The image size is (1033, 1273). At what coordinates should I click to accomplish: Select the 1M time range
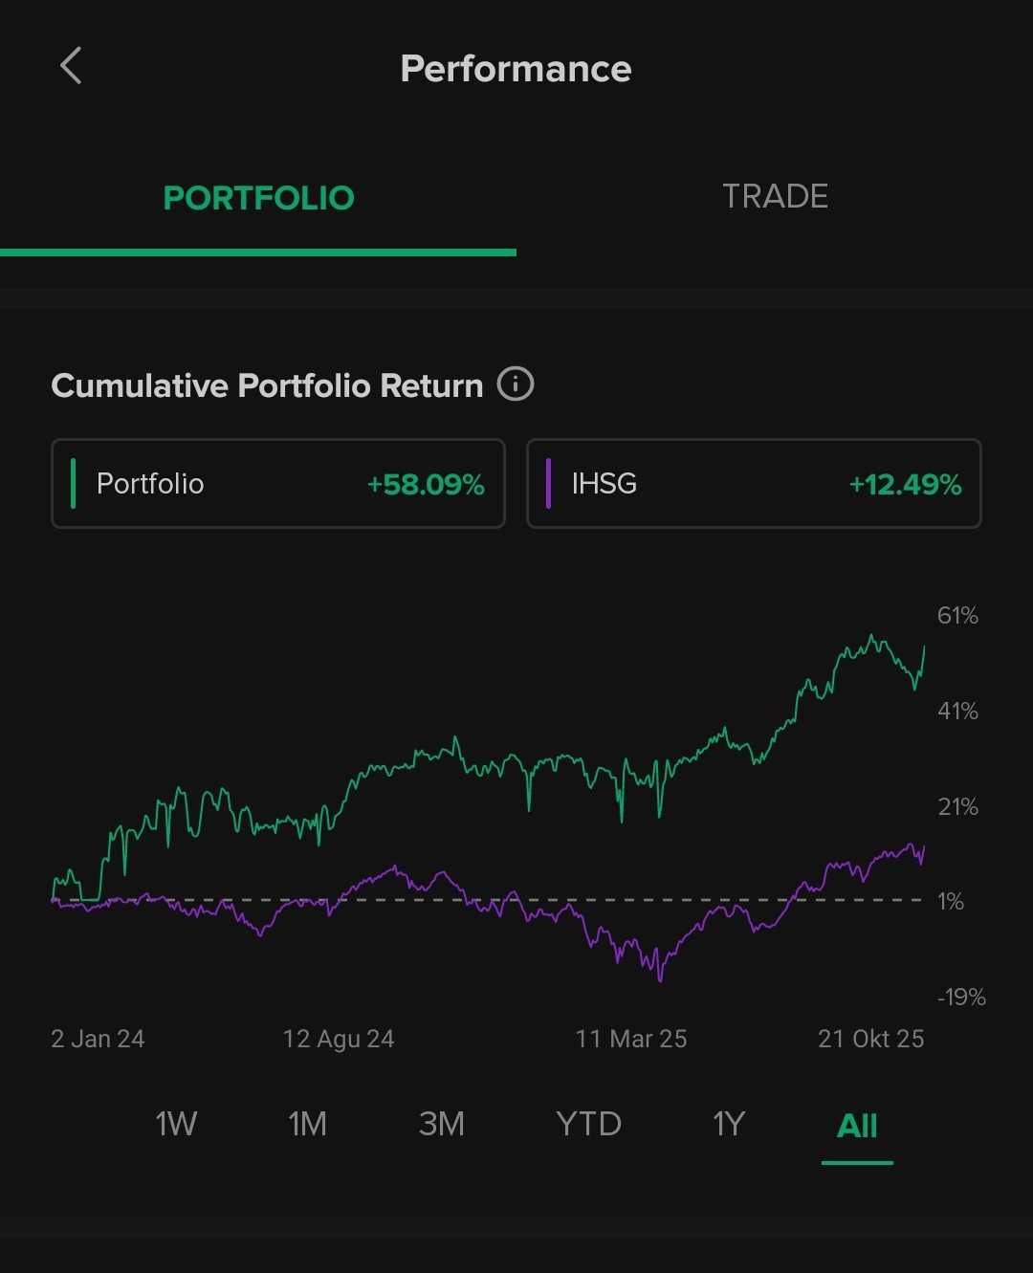pos(308,1124)
